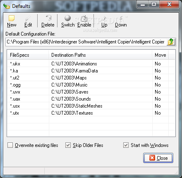Viewport: 182px width, 178px height.
Task: Click the Move column header
Action: coord(160,55)
